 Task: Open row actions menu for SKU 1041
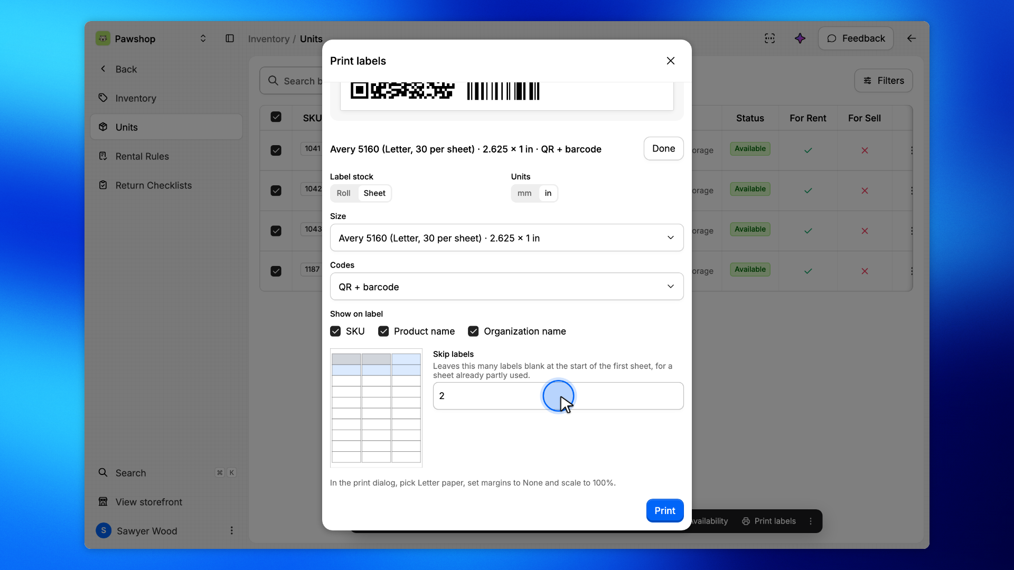tap(912, 150)
